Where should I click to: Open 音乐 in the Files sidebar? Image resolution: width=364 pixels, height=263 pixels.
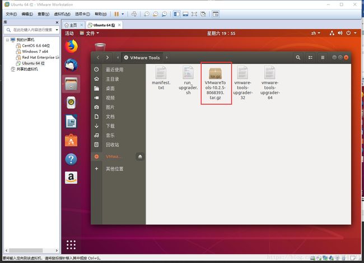click(x=118, y=135)
